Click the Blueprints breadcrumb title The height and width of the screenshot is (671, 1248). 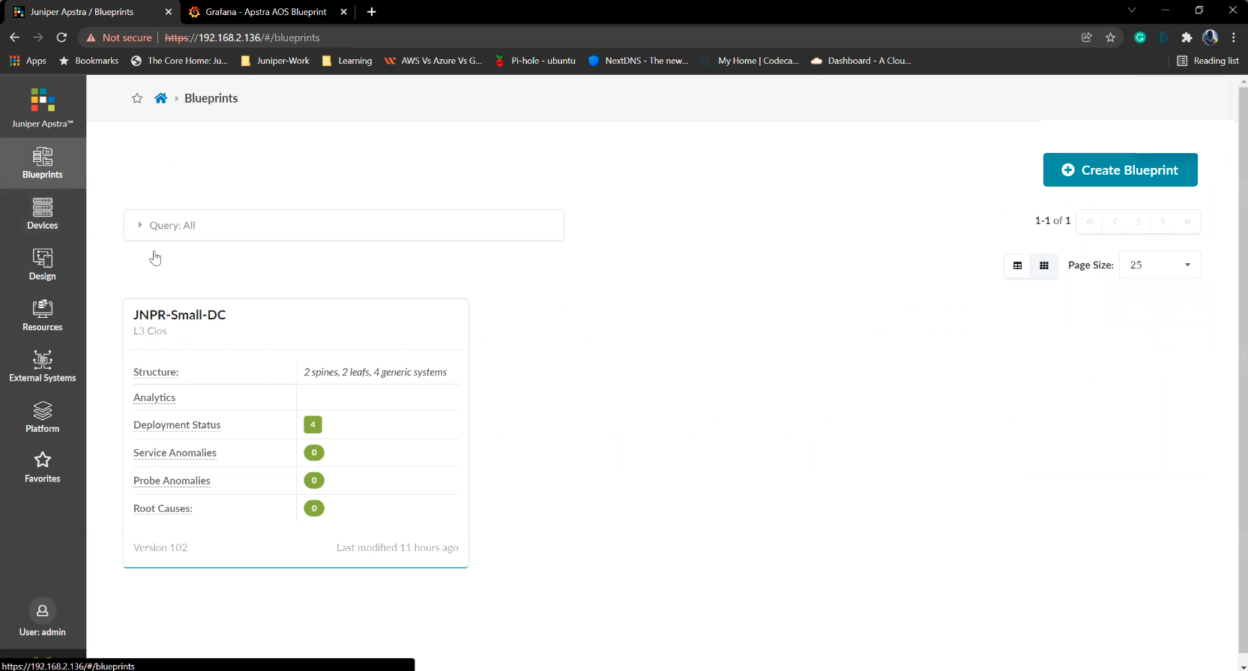pyautogui.click(x=211, y=98)
